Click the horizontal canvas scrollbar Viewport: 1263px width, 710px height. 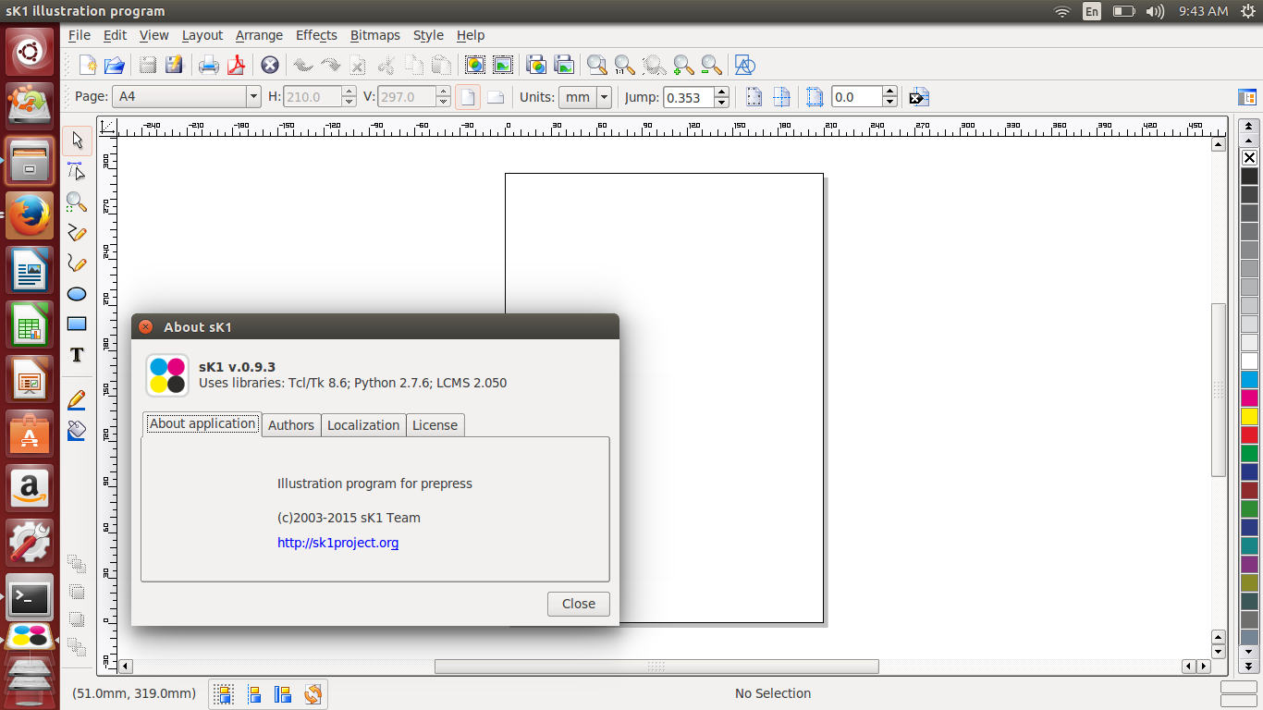coord(656,666)
